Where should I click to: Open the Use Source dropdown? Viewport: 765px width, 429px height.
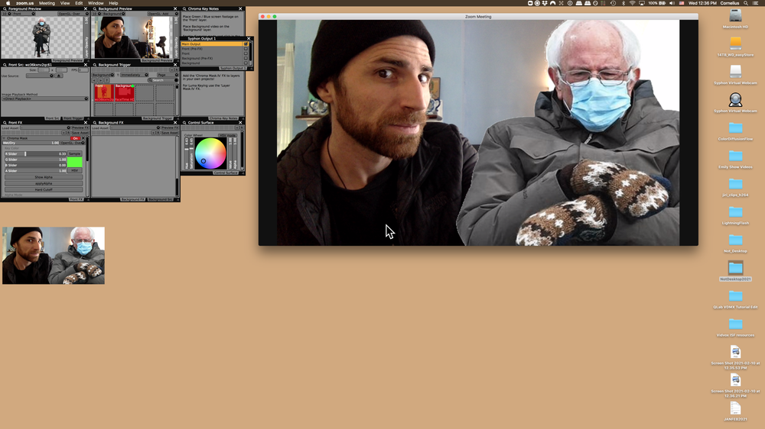pyautogui.click(x=40, y=76)
